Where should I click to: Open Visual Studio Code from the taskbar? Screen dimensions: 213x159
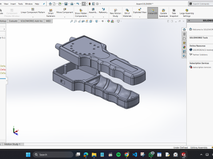coord(135,155)
